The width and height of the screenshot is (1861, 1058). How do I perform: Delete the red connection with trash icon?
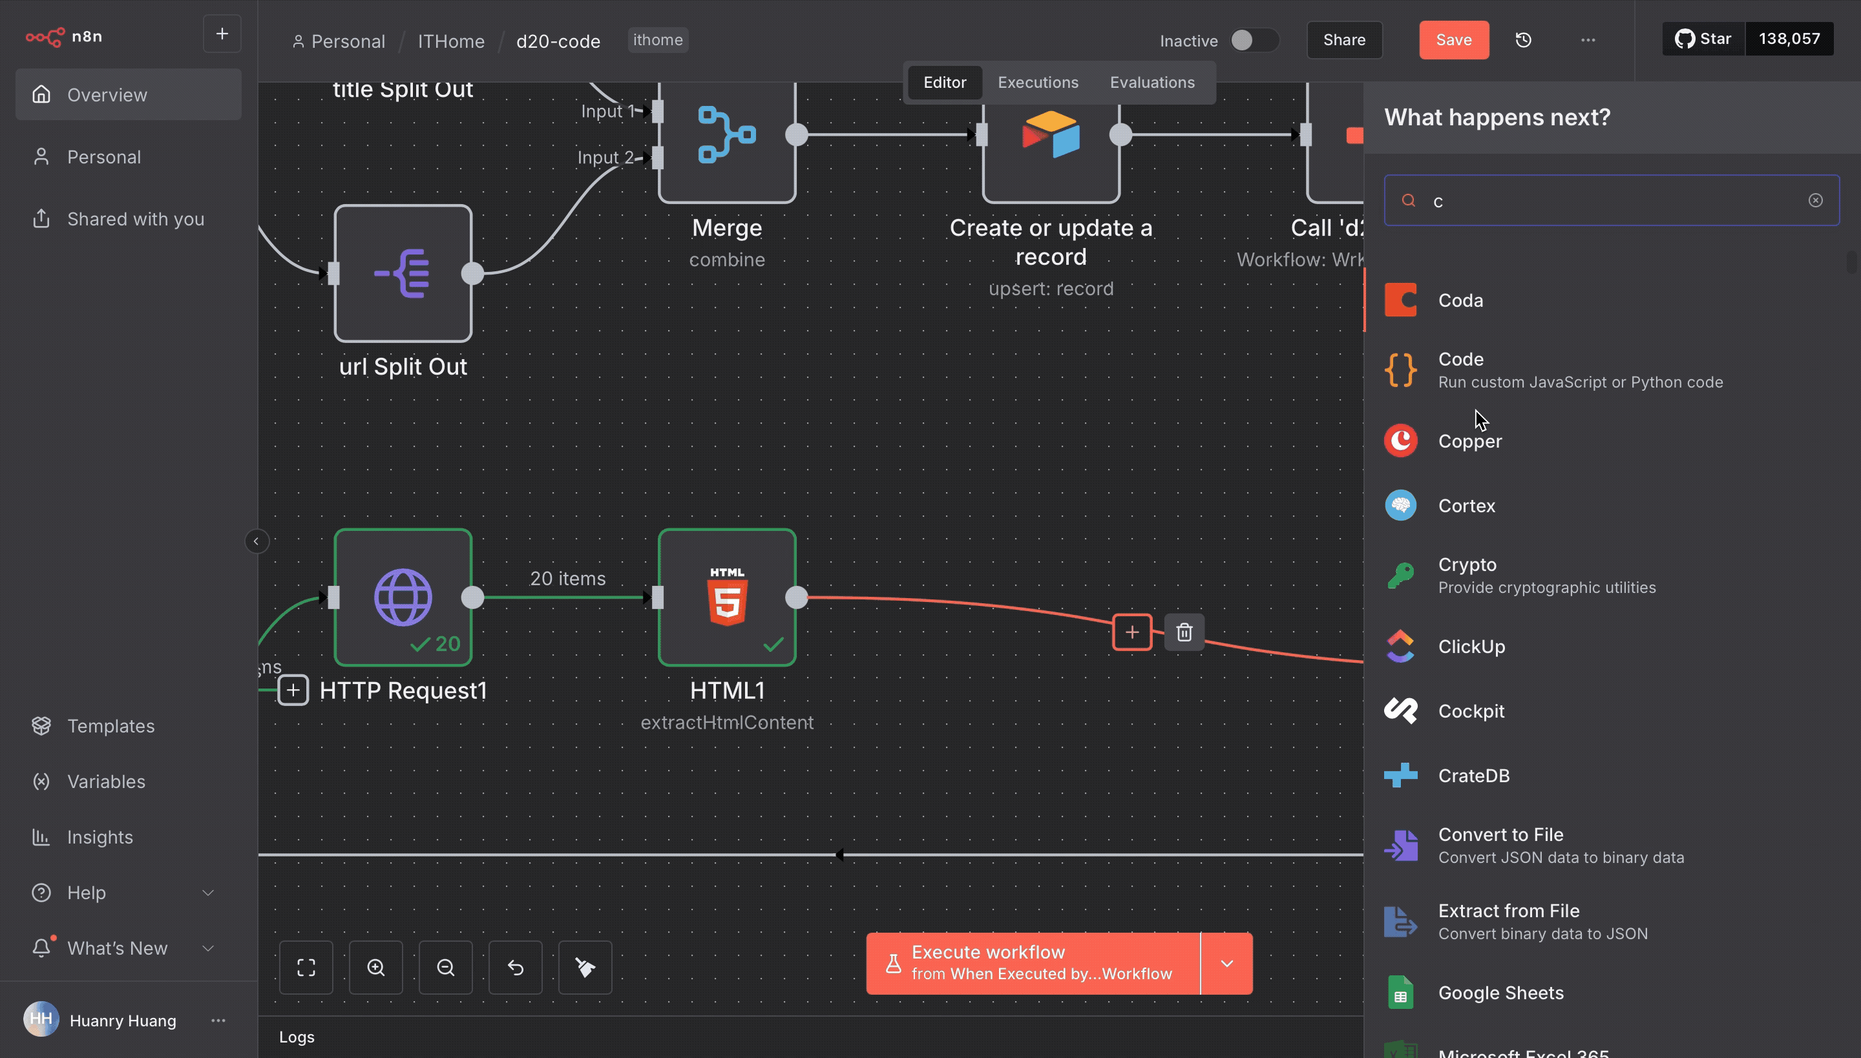coord(1184,632)
